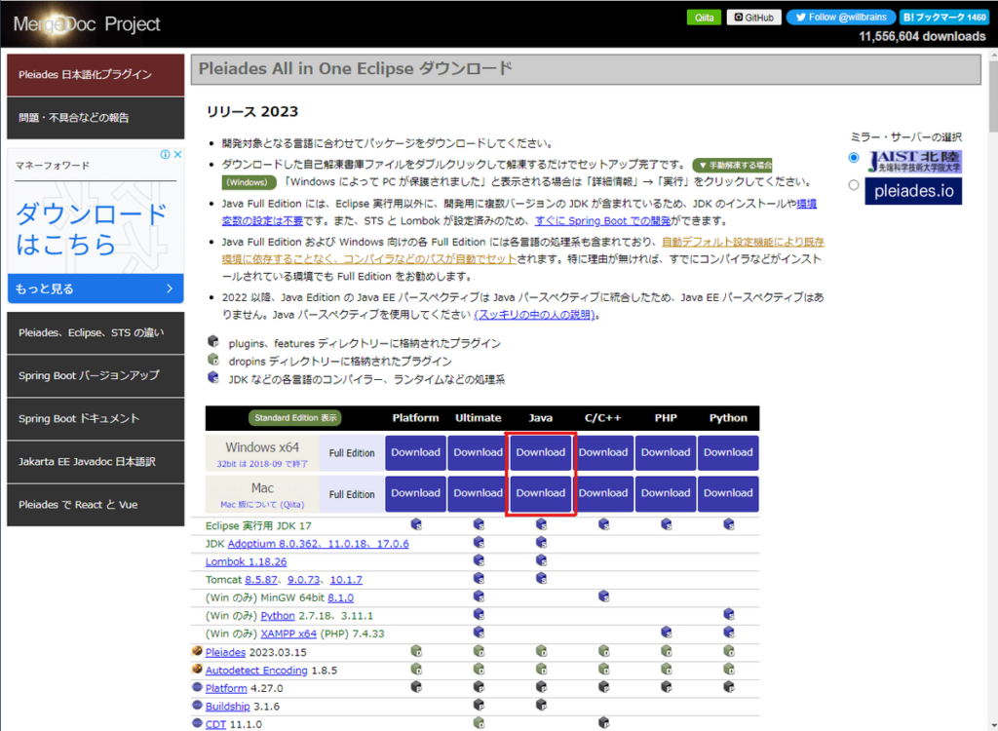998x731 pixels.
Task: Click the JDK icon in Python column, Eclipse 実行用 JDK 17 row
Action: (x=729, y=524)
